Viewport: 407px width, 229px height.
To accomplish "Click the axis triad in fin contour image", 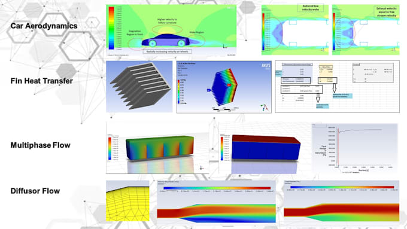I will pos(265,107).
